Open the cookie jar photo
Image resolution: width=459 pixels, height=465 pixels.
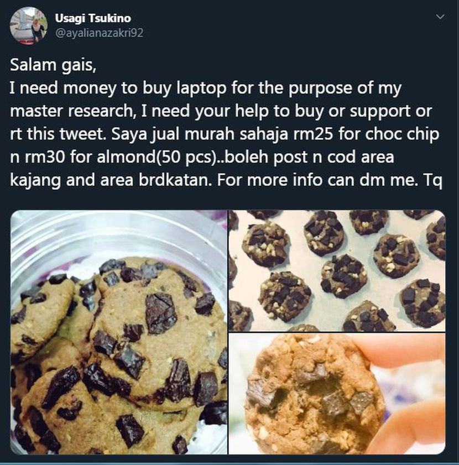point(119,332)
